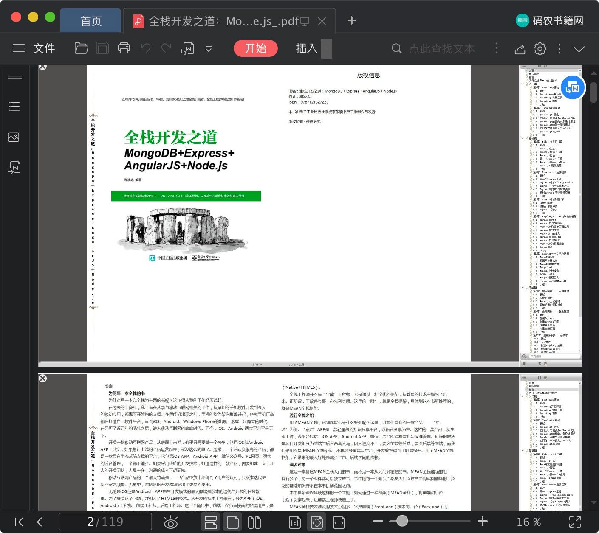This screenshot has width=599, height=533.
Task: Redo with the curved forward arrow
Action: 166,48
